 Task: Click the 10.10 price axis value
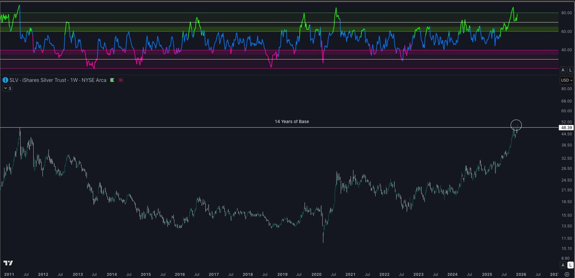click(566, 249)
